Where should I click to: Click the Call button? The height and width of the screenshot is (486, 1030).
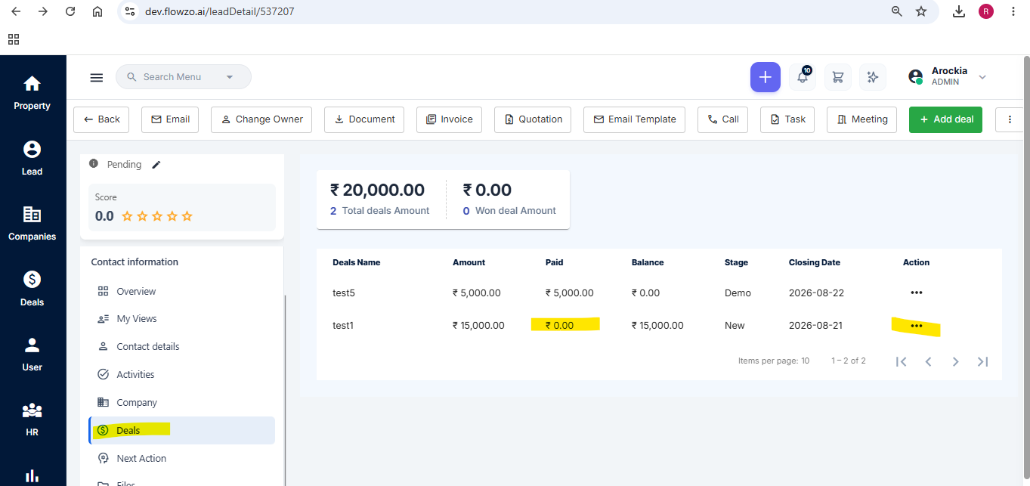point(722,119)
